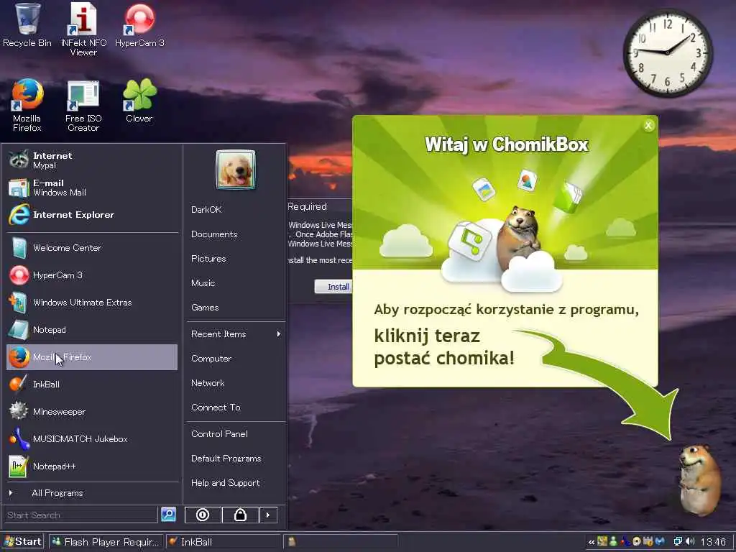
Task: Open Notepad from Start menu
Action: tap(92, 329)
